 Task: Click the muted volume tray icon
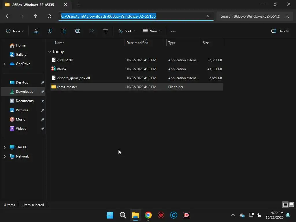point(259,215)
